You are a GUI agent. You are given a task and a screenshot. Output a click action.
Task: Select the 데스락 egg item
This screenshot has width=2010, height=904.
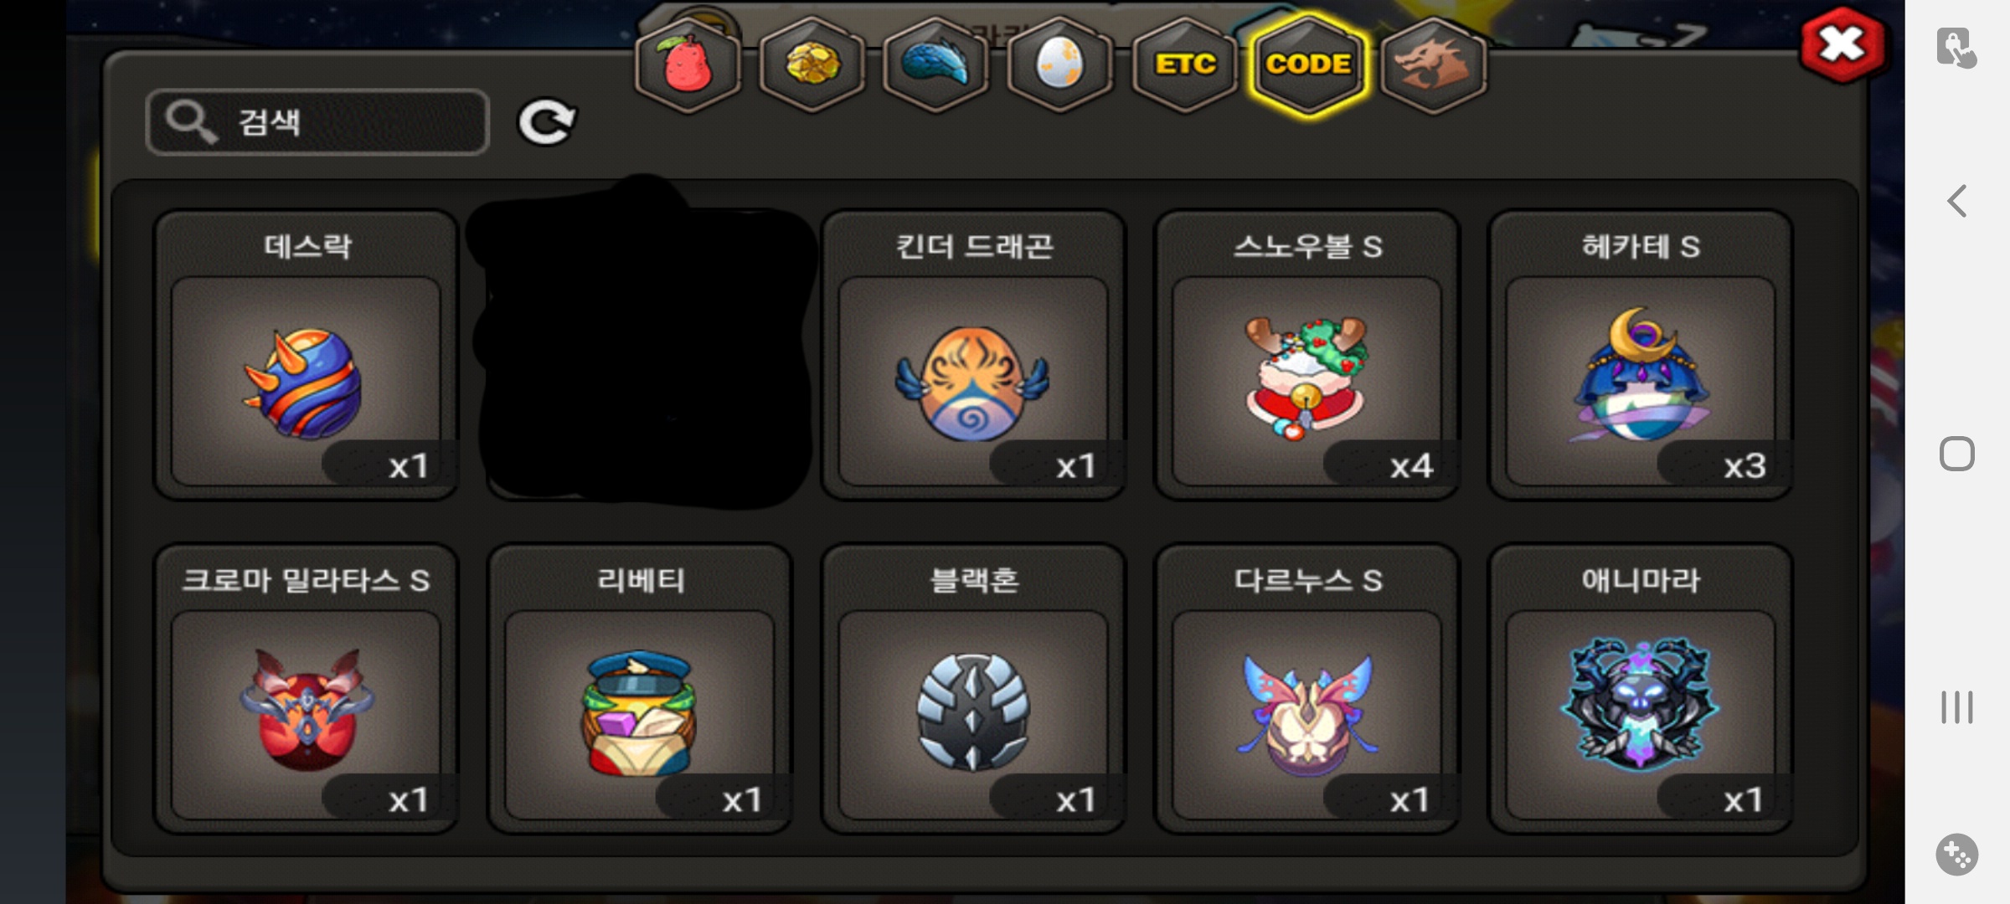pos(306,355)
